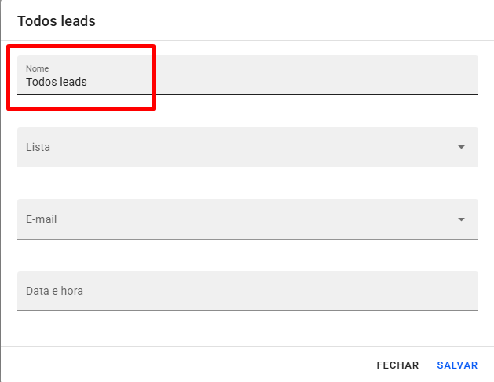Click the E-mail dropdown arrow
The height and width of the screenshot is (382, 494).
pyautogui.click(x=461, y=219)
